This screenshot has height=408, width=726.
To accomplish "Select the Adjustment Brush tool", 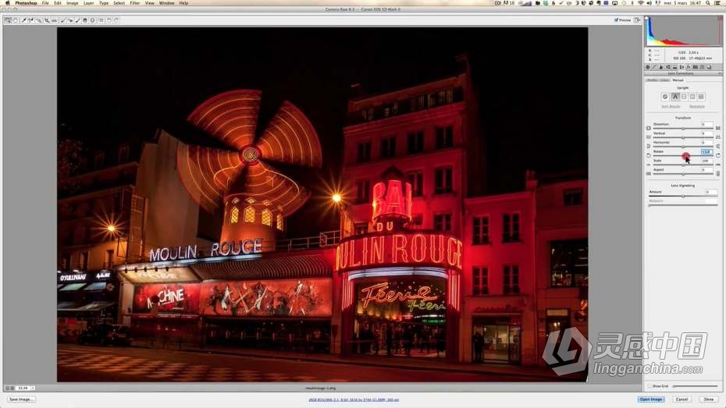I will point(78,20).
